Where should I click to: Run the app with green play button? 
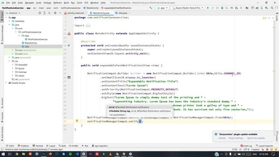pyautogui.click(x=208, y=8)
